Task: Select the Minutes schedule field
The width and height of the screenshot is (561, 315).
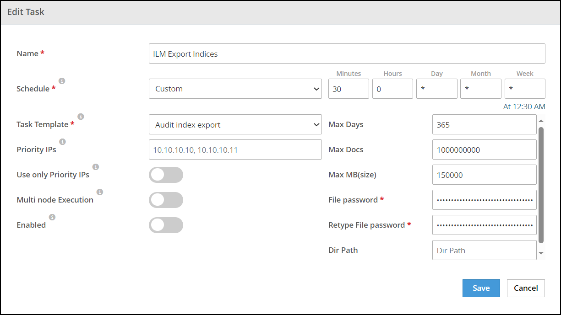Action: [349, 89]
